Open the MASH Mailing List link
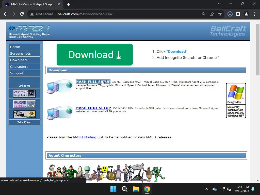 click(x=88, y=137)
